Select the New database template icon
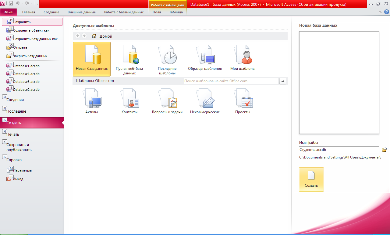Image resolution: width=390 pixels, height=235 pixels. coord(92,59)
